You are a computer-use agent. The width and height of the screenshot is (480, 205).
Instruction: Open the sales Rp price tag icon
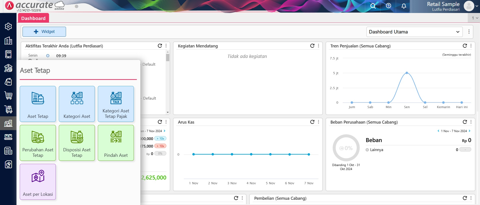point(8,82)
